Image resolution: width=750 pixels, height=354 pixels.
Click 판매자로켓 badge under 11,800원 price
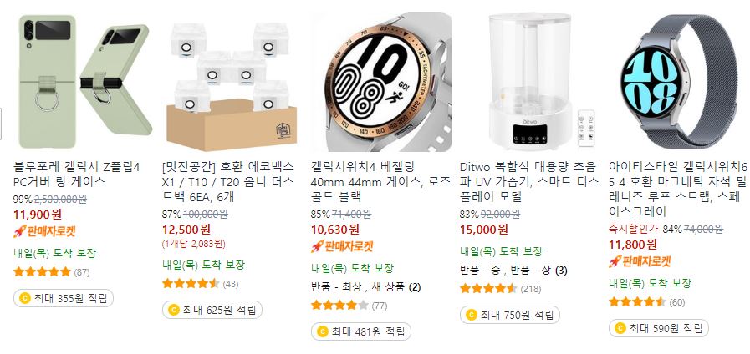pos(640,261)
